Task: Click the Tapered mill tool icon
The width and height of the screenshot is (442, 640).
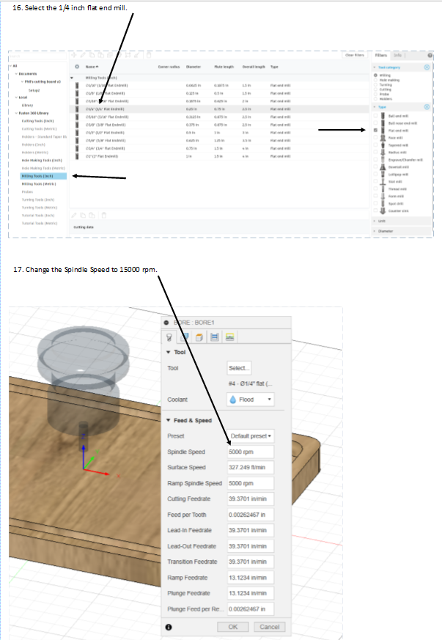Action: coord(383,145)
